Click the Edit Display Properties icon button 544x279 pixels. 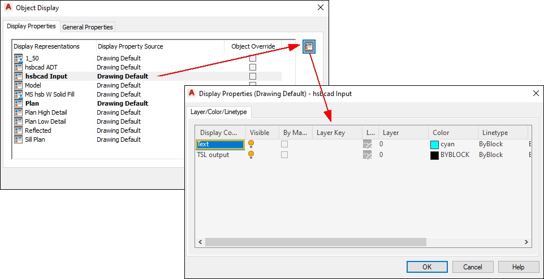coord(309,46)
